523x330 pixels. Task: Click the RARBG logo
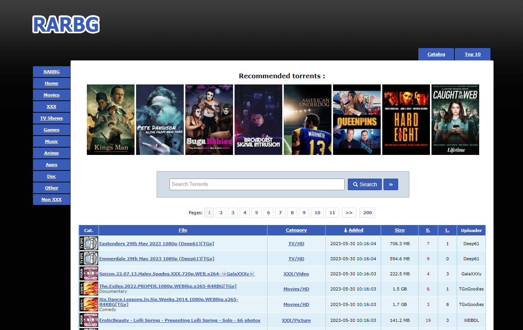[66, 24]
